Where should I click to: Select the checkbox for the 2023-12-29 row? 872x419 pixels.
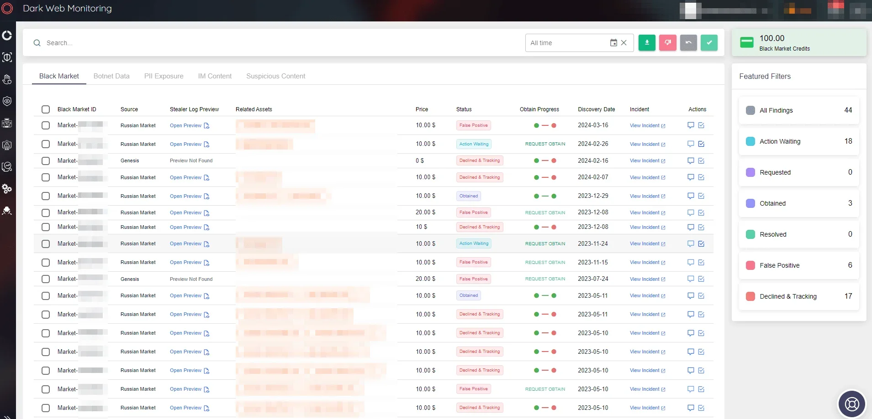pos(46,196)
